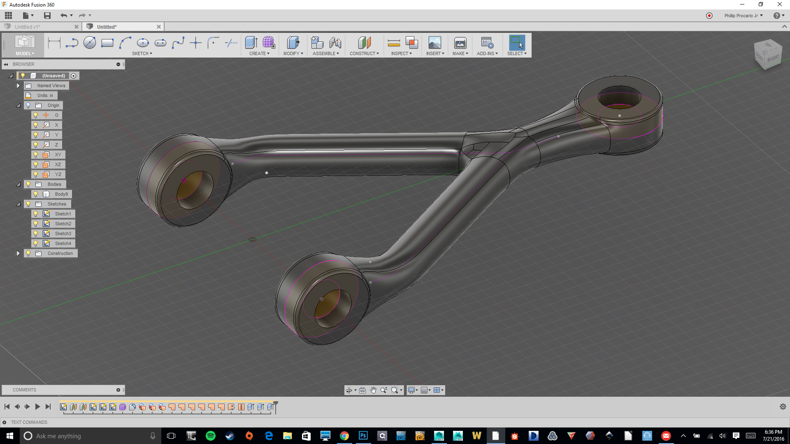Expand the Named Views folder
790x444 pixels.
pos(18,86)
